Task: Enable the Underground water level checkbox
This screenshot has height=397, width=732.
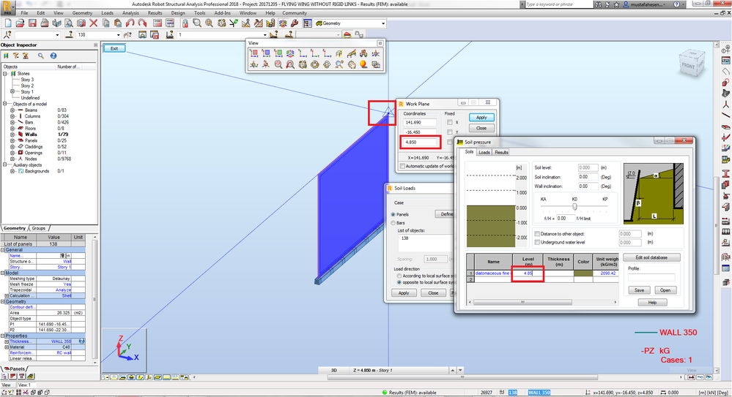Action: [x=537, y=242]
